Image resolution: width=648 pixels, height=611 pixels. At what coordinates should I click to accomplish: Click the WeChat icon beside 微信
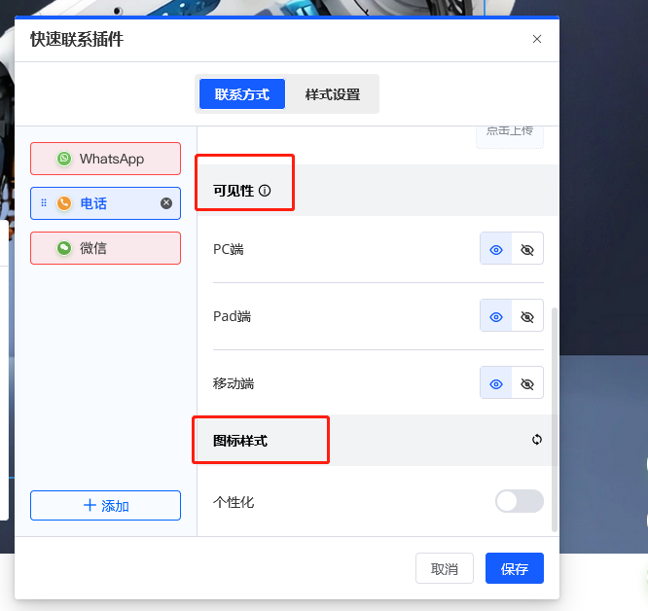tap(64, 248)
